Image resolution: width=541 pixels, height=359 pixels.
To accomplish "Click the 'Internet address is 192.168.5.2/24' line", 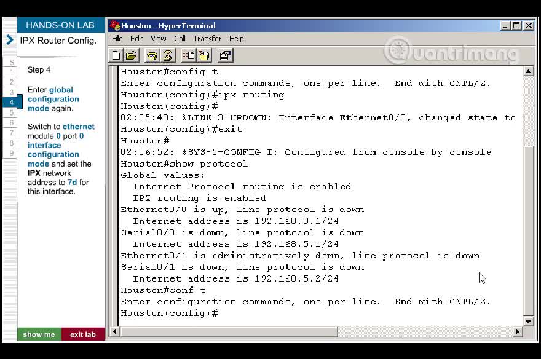I will [x=235, y=278].
